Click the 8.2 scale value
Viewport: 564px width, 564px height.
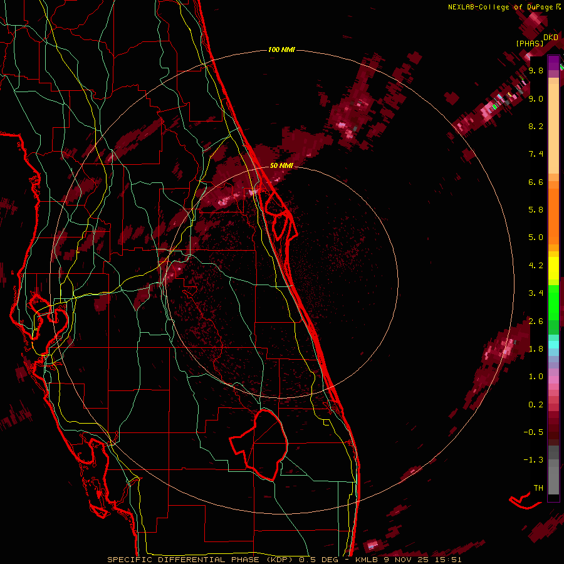(536, 126)
